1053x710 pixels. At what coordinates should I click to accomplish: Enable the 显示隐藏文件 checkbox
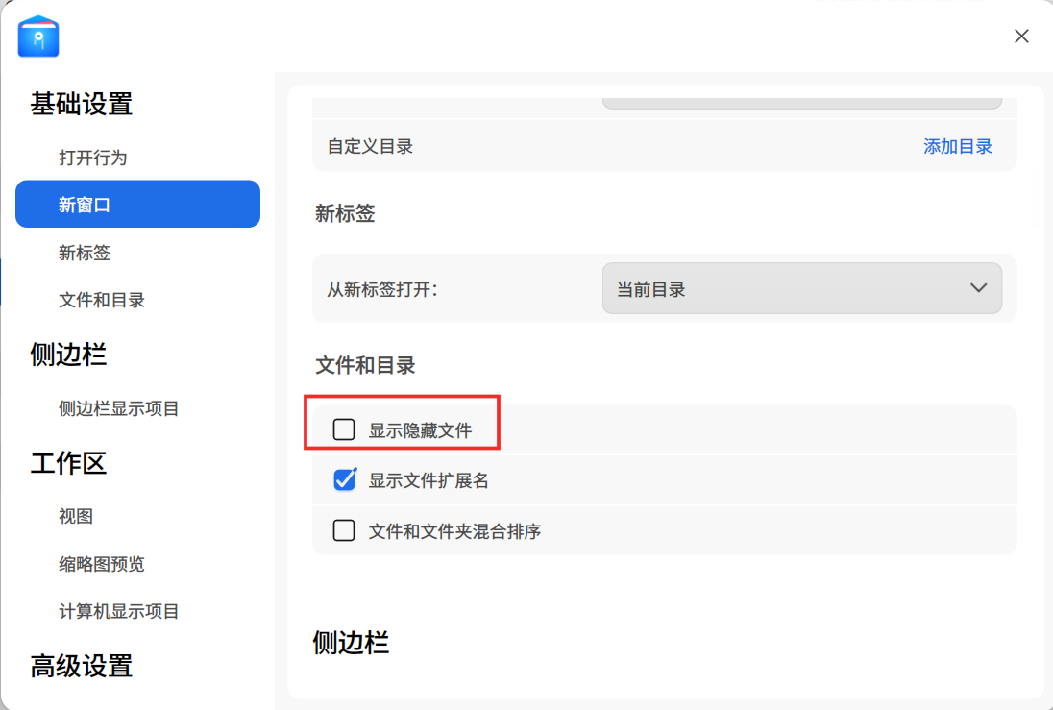344,429
